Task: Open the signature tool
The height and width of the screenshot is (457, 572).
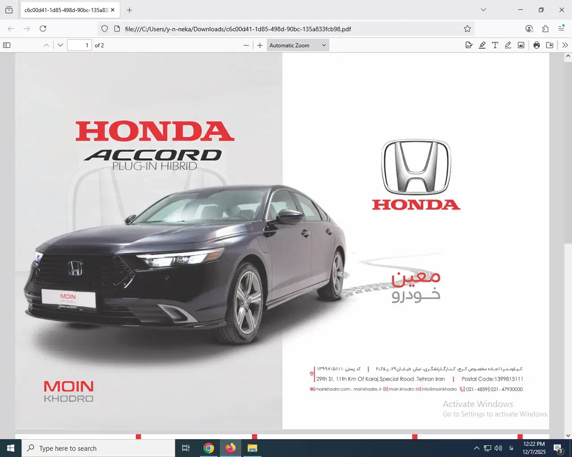Action: [469, 45]
